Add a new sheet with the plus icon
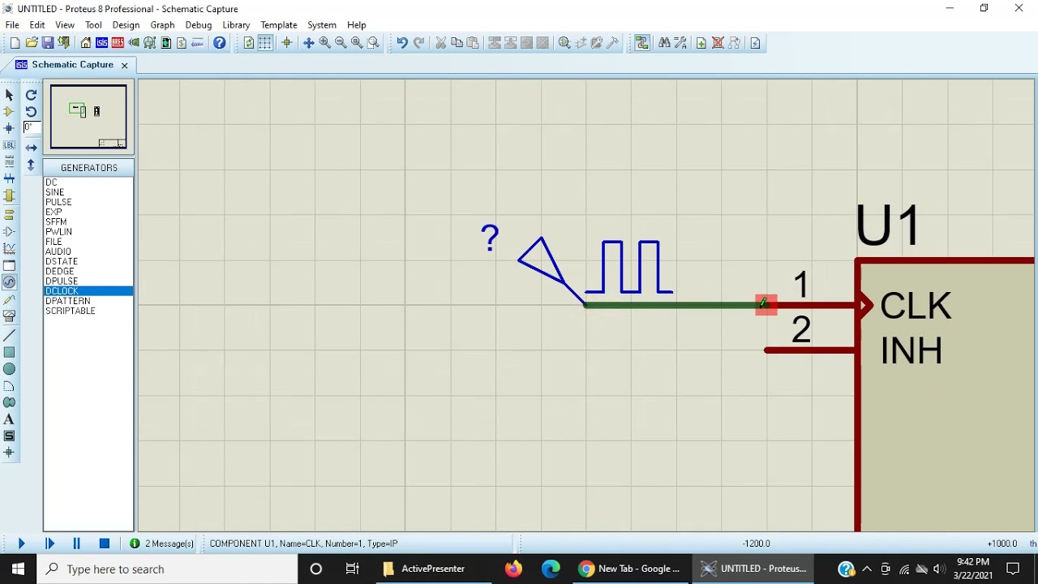 (701, 43)
